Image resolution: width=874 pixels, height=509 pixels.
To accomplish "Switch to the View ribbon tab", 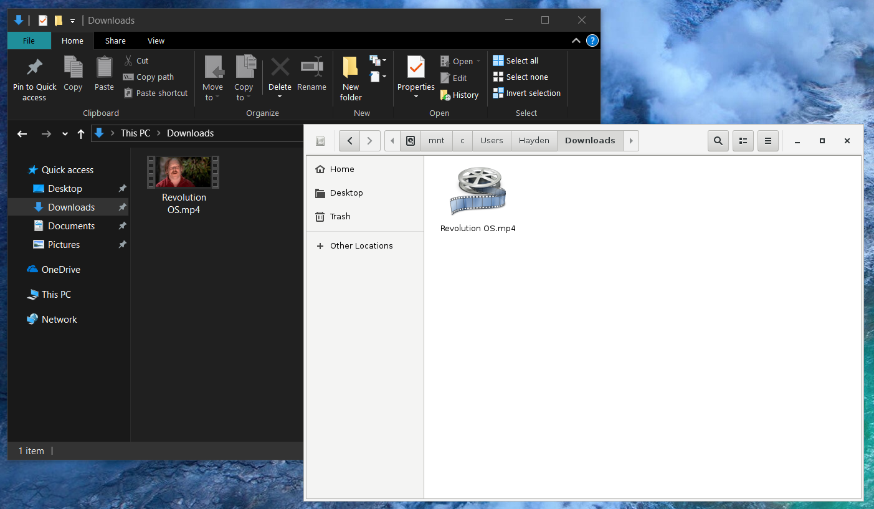I will pos(156,40).
